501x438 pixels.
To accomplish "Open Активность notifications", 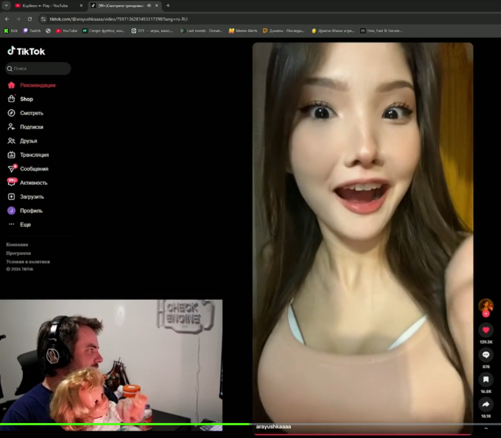I will pyautogui.click(x=27, y=183).
